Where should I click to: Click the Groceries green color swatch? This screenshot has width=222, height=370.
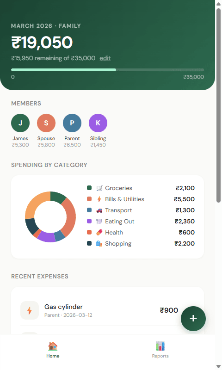click(89, 188)
